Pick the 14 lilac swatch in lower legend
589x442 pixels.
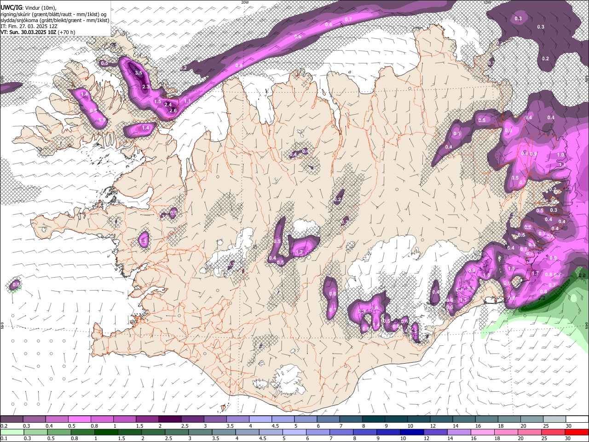tap(459, 432)
